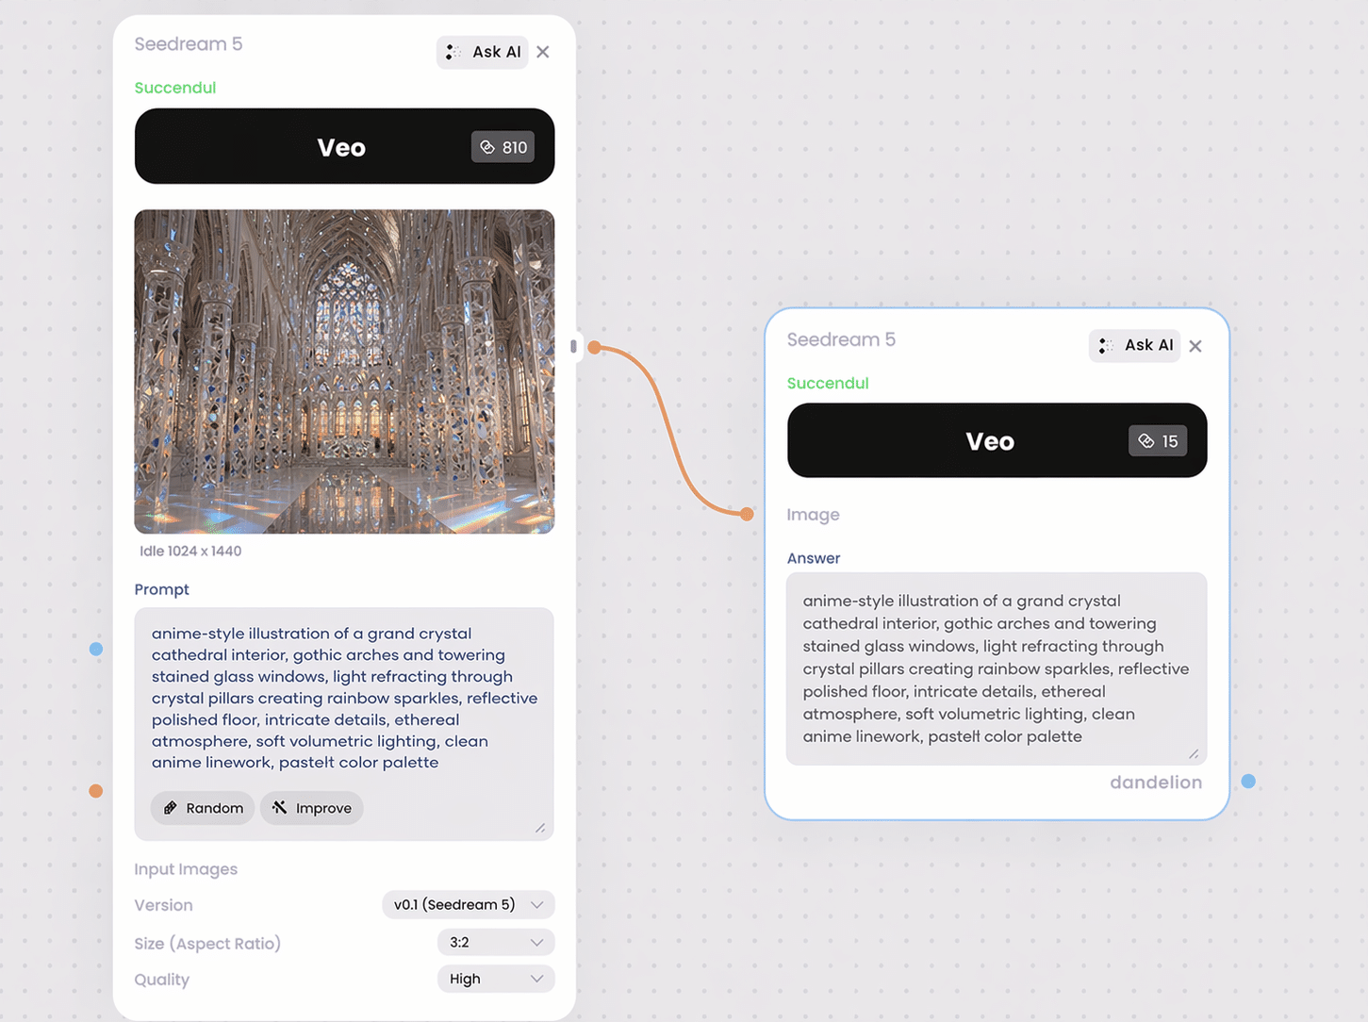Image resolution: width=1368 pixels, height=1022 pixels.
Task: Click the Prompt box resize handle
Action: coord(540,828)
